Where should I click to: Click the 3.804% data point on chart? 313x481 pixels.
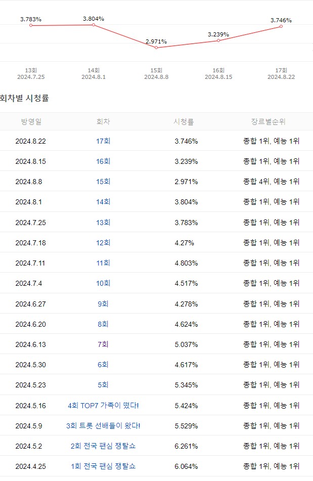[x=94, y=25]
